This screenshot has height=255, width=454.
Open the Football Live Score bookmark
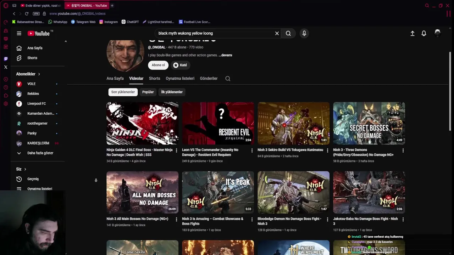tap(195, 22)
